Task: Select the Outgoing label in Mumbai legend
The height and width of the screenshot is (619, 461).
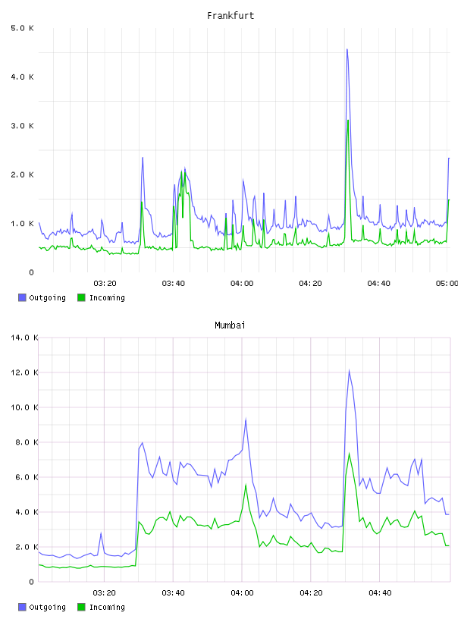Action: (47, 608)
